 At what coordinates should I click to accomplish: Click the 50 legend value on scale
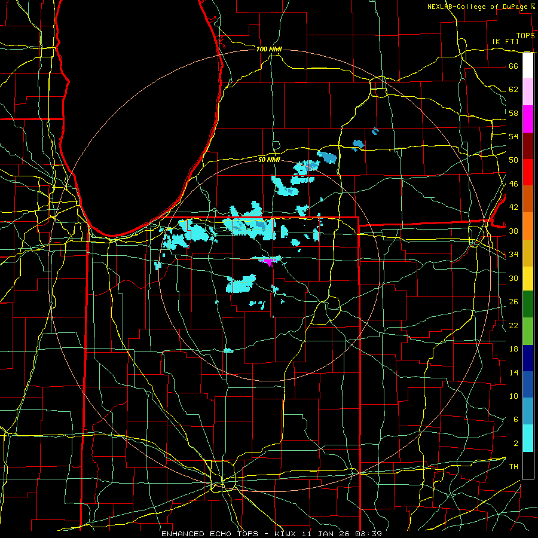[x=513, y=160]
